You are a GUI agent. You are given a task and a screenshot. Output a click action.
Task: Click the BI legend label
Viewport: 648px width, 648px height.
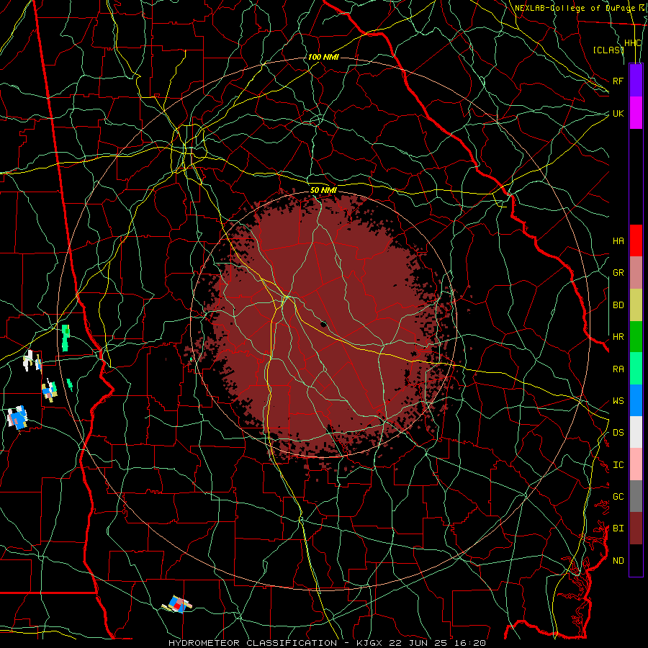coord(618,528)
